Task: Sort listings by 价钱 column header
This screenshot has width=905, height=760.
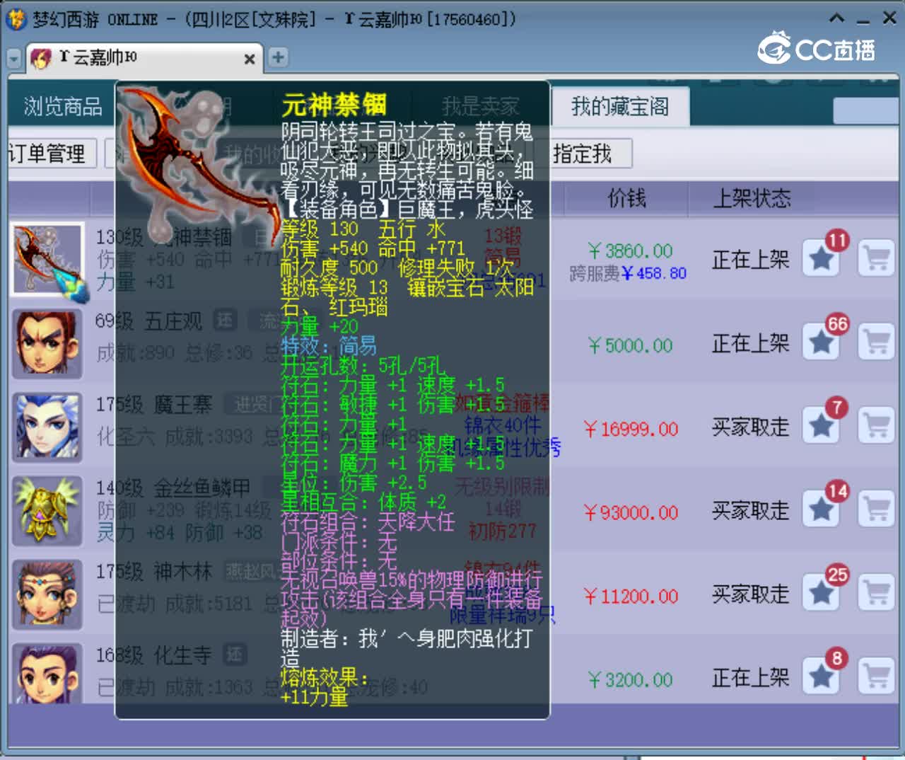Action: pos(626,198)
